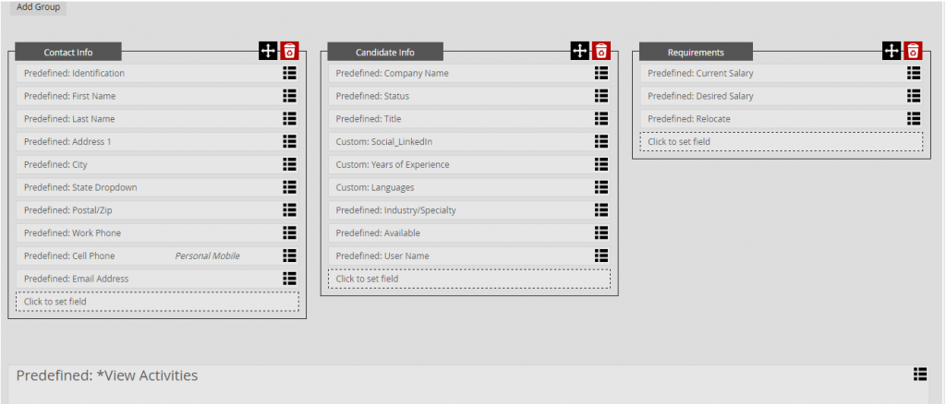This screenshot has height=404, width=946.
Task: Select 'Custom: Years of Experience' field text
Action: tap(393, 164)
